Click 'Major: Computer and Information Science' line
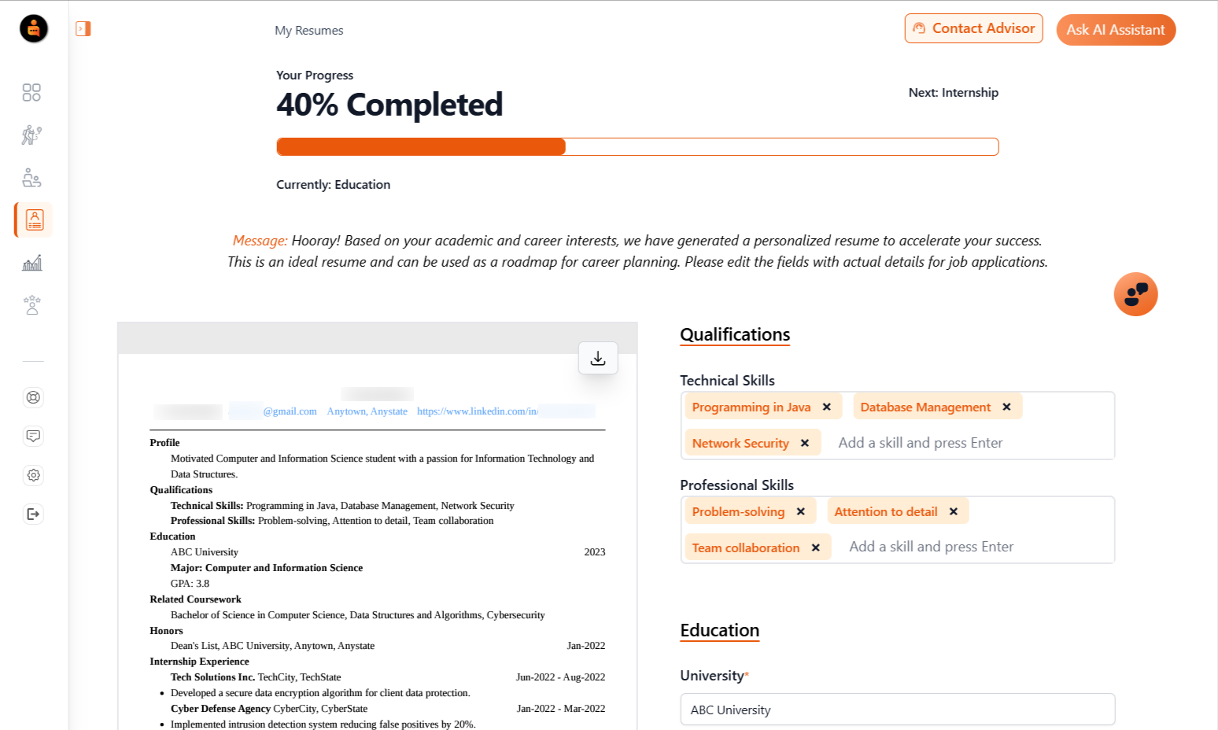1218x730 pixels. (x=267, y=568)
